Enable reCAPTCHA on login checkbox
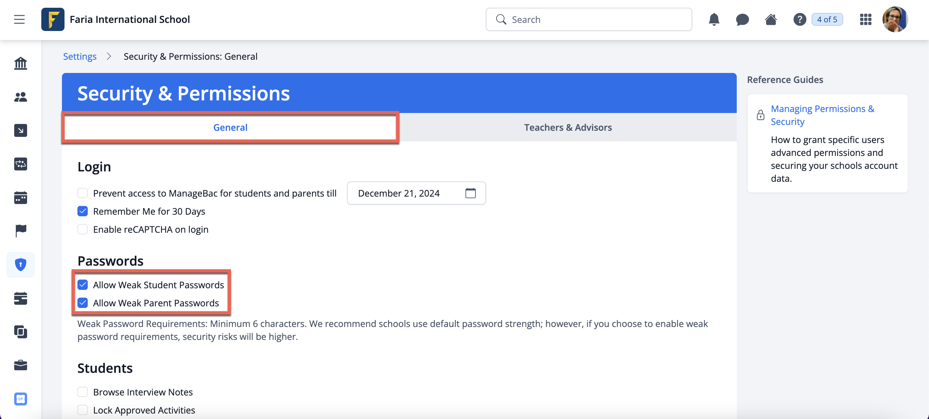Image resolution: width=929 pixels, height=419 pixels. [x=83, y=230]
